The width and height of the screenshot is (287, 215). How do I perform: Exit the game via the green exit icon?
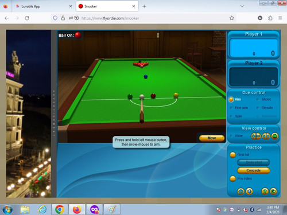273,191
